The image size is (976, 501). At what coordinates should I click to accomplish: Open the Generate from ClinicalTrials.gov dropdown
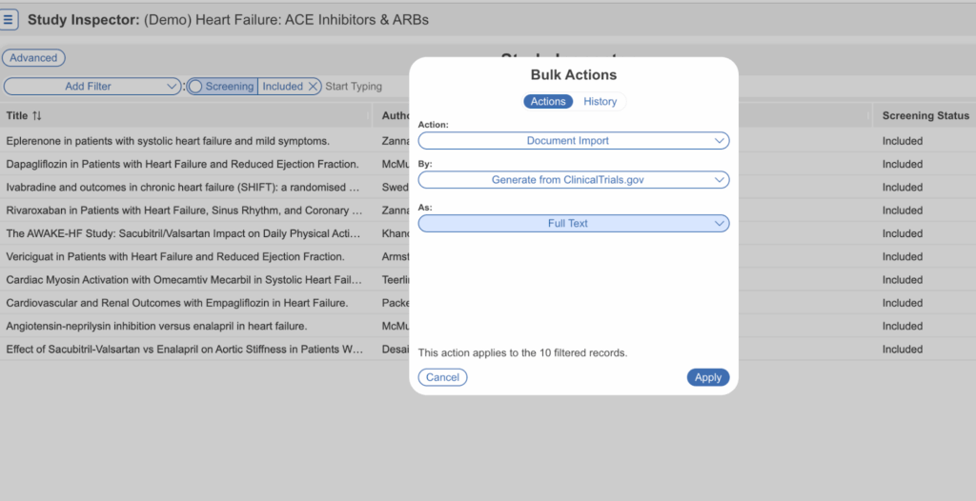(x=573, y=180)
